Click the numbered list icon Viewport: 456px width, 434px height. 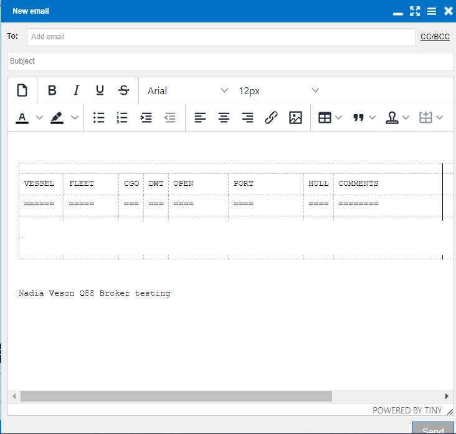pyautogui.click(x=122, y=117)
